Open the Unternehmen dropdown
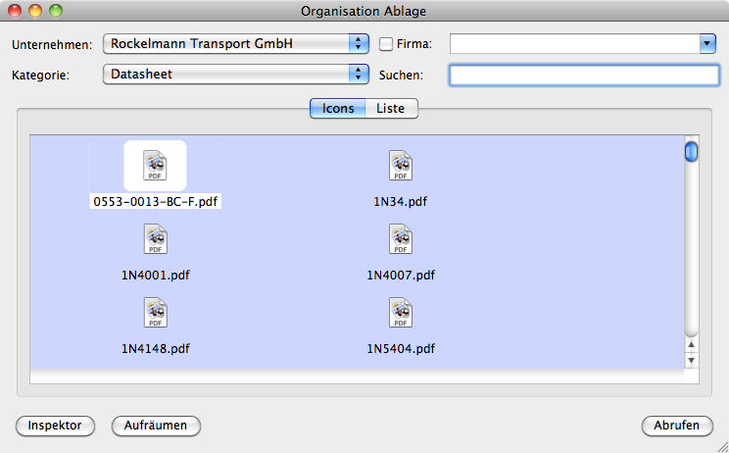Viewport: 729px width, 453px height. [x=236, y=44]
